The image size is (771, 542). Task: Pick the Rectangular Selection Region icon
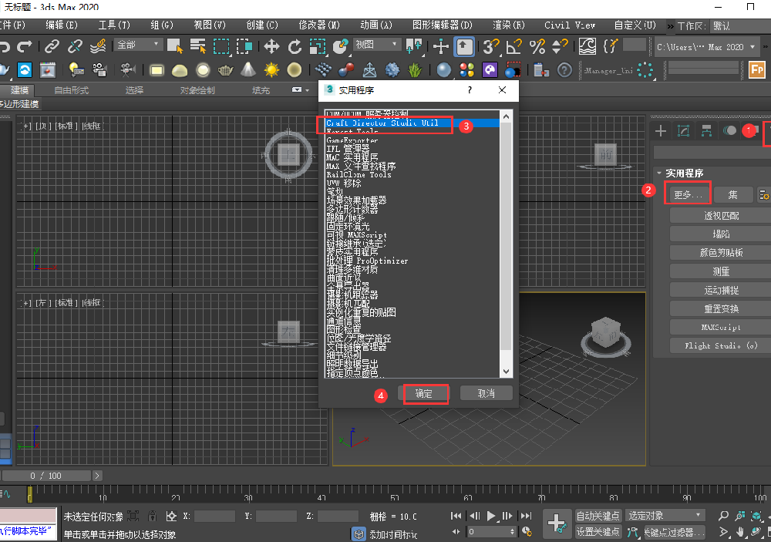221,47
